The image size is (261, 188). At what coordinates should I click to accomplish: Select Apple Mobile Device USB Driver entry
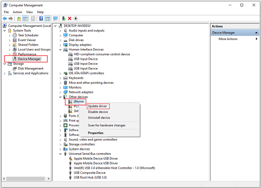pos(95,158)
